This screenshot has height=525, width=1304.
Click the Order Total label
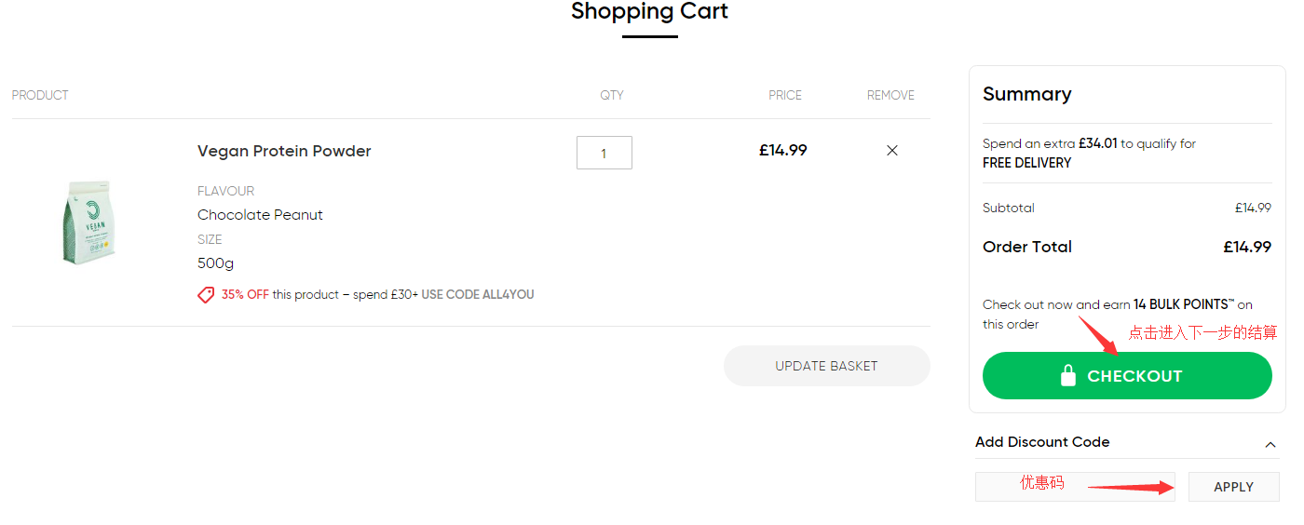(x=1027, y=247)
